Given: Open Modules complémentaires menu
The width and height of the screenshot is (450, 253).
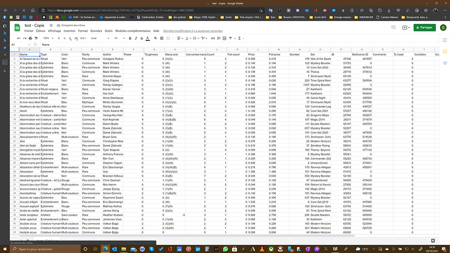Looking at the screenshot, I should pyautogui.click(x=133, y=31).
